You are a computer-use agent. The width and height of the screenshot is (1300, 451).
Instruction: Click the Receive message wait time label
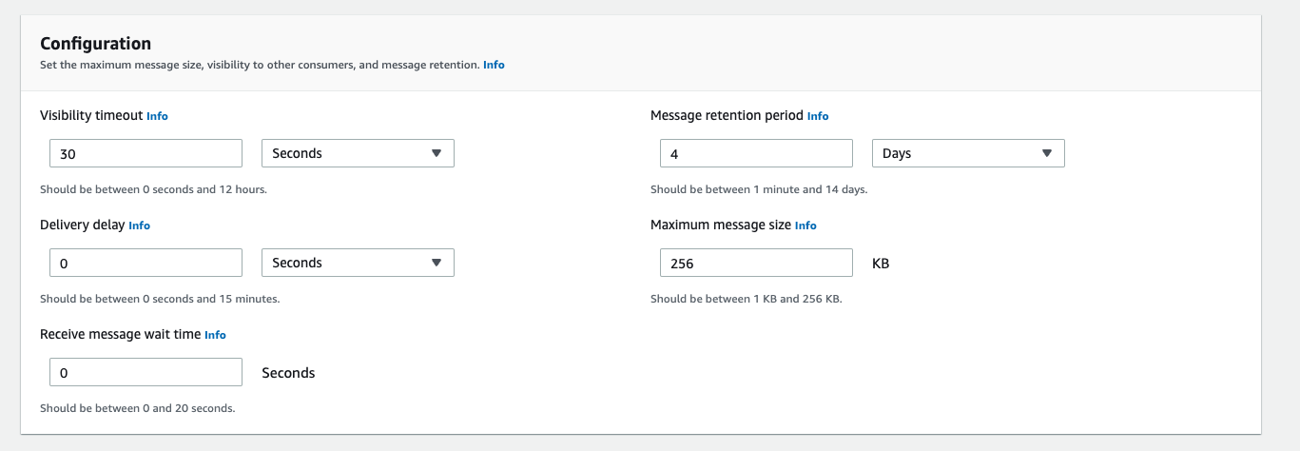click(x=121, y=334)
